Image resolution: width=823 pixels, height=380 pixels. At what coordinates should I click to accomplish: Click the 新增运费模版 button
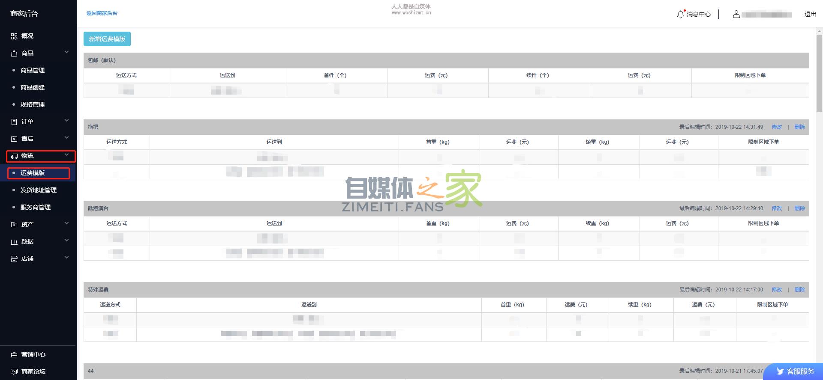107,39
